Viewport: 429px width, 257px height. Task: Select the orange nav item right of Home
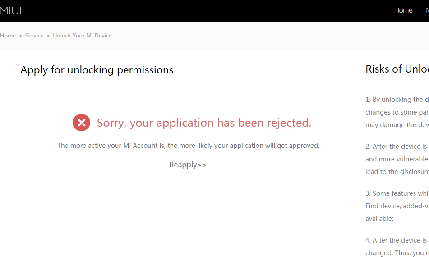coord(427,10)
